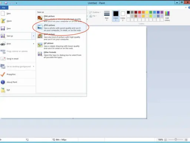Click the New document icon

[3, 13]
